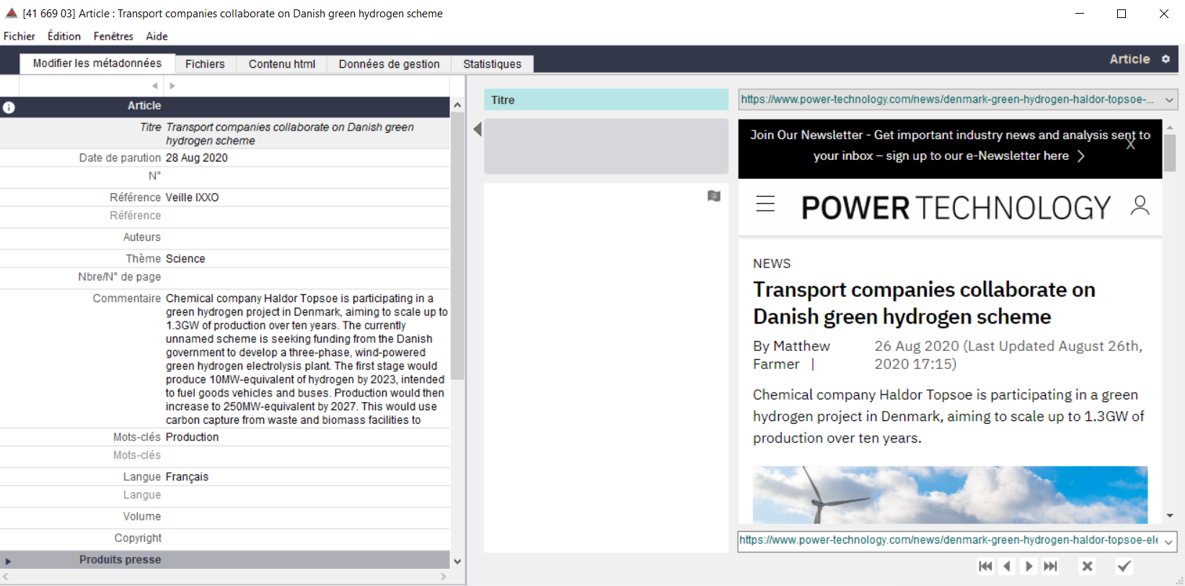
Task: Jump to the first record
Action: tap(985, 567)
